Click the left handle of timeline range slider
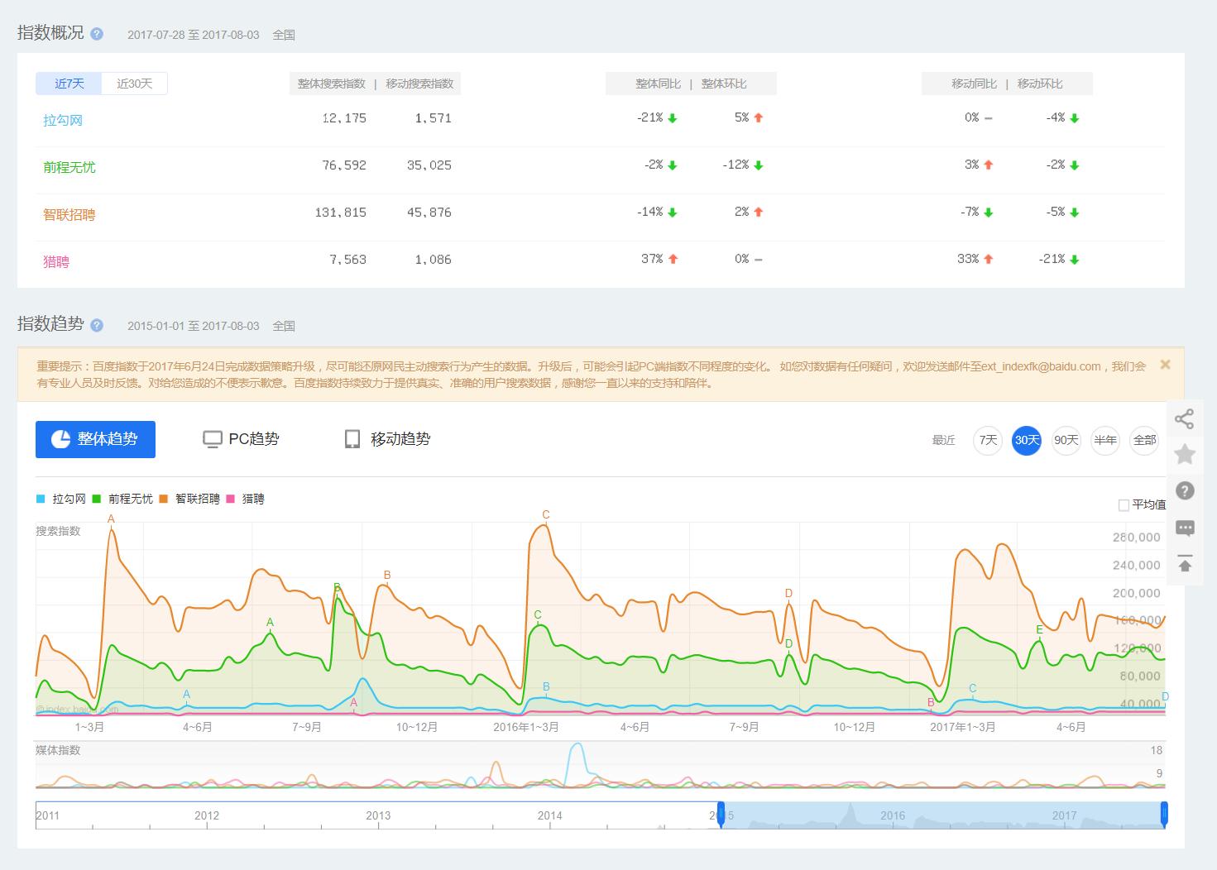The image size is (1217, 870). click(x=721, y=814)
